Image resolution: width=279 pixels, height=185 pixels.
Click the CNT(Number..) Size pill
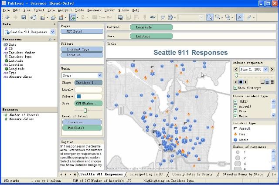[x=88, y=103]
